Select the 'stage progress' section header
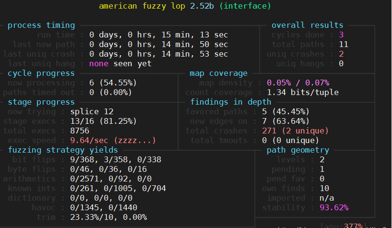The height and width of the screenshot is (228, 392). (x=41, y=102)
